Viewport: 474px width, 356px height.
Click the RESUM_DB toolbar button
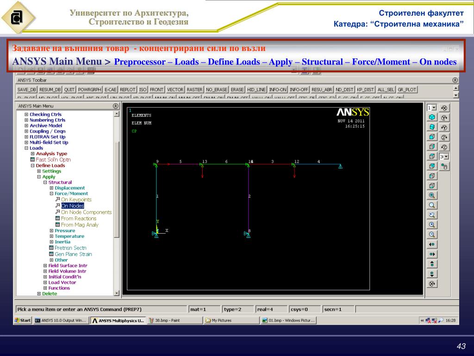click(50, 89)
